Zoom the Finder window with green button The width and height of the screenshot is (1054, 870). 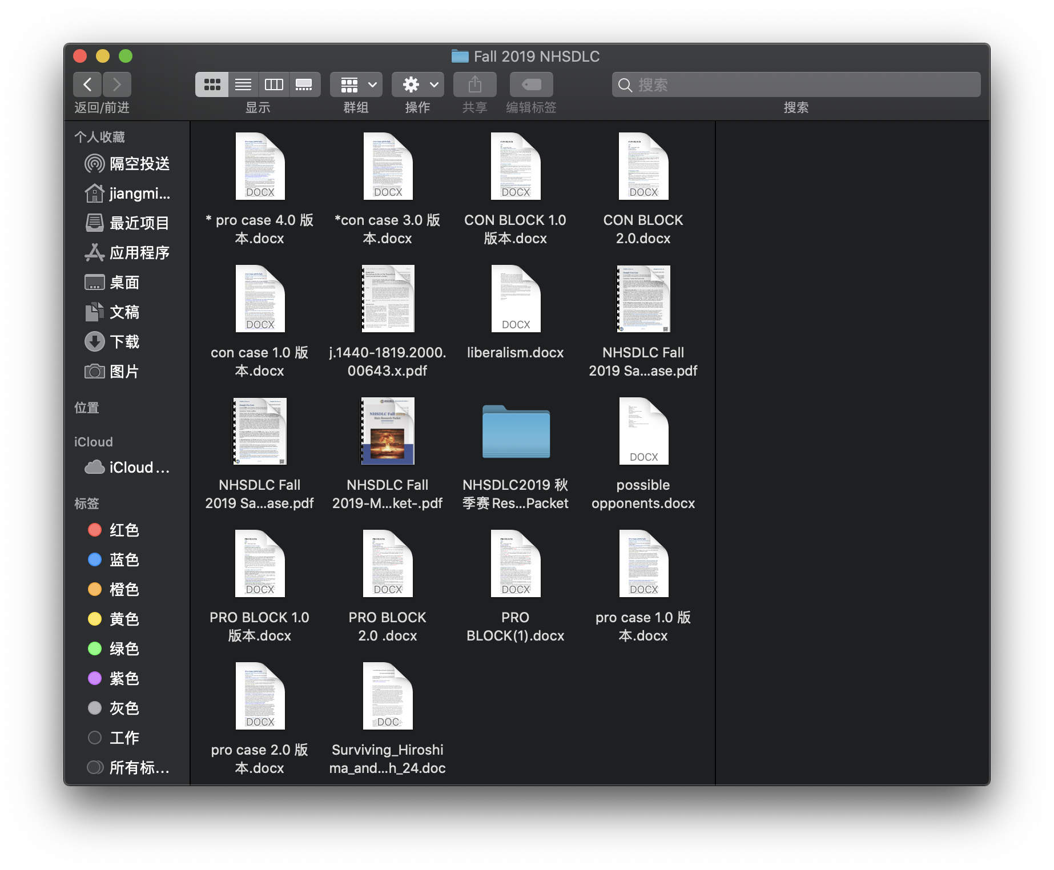(126, 56)
